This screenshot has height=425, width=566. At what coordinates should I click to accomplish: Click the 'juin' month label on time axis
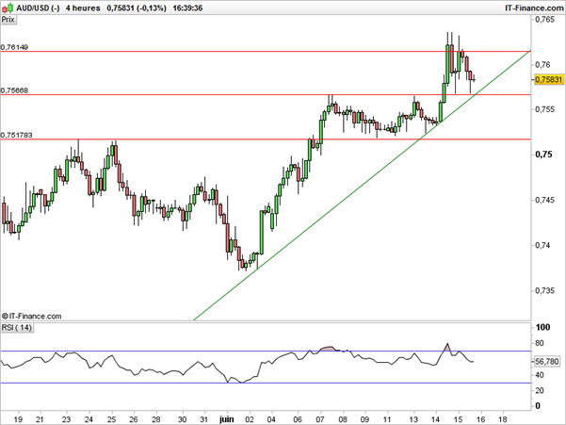point(227,419)
